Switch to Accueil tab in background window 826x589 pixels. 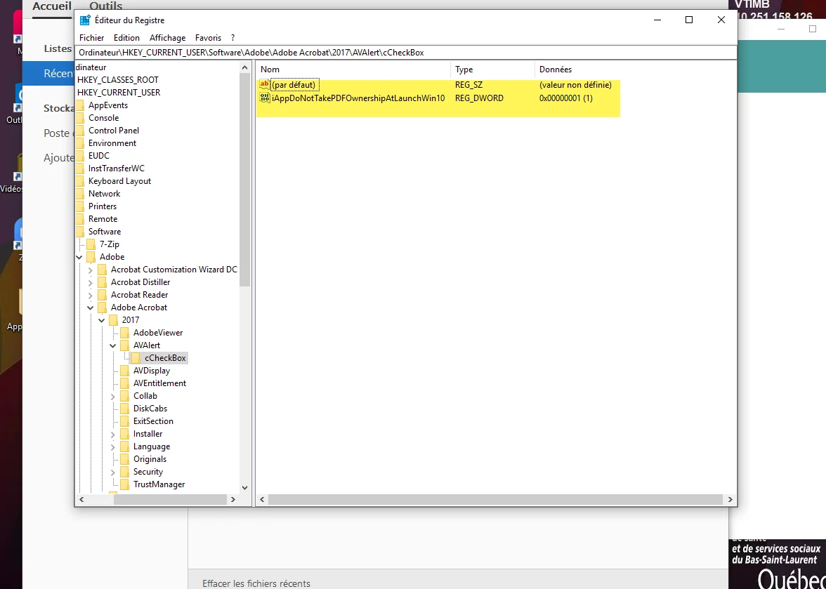point(52,6)
